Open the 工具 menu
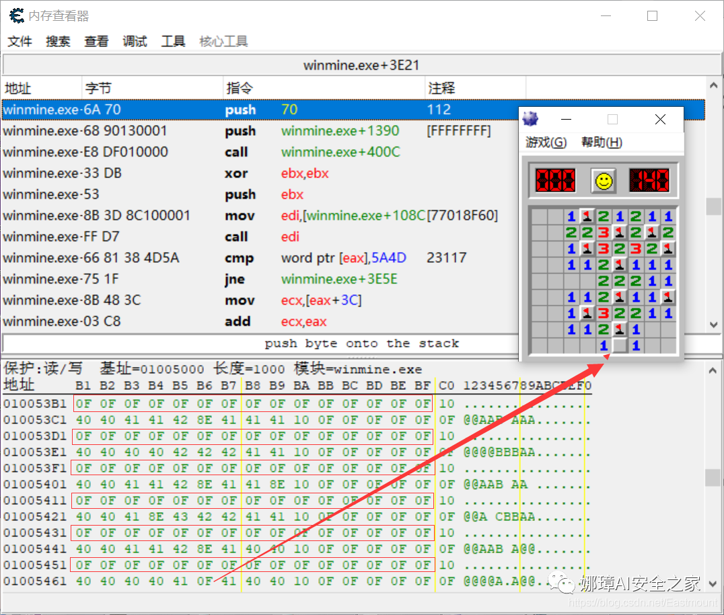Viewport: 724px width, 615px height. pyautogui.click(x=173, y=42)
